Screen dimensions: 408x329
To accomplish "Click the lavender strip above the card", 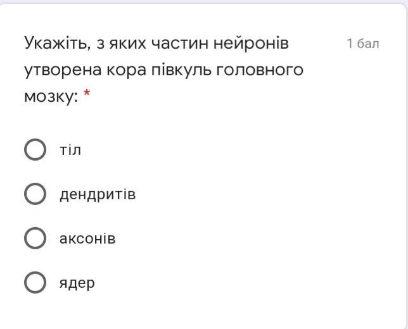I will point(204,1).
